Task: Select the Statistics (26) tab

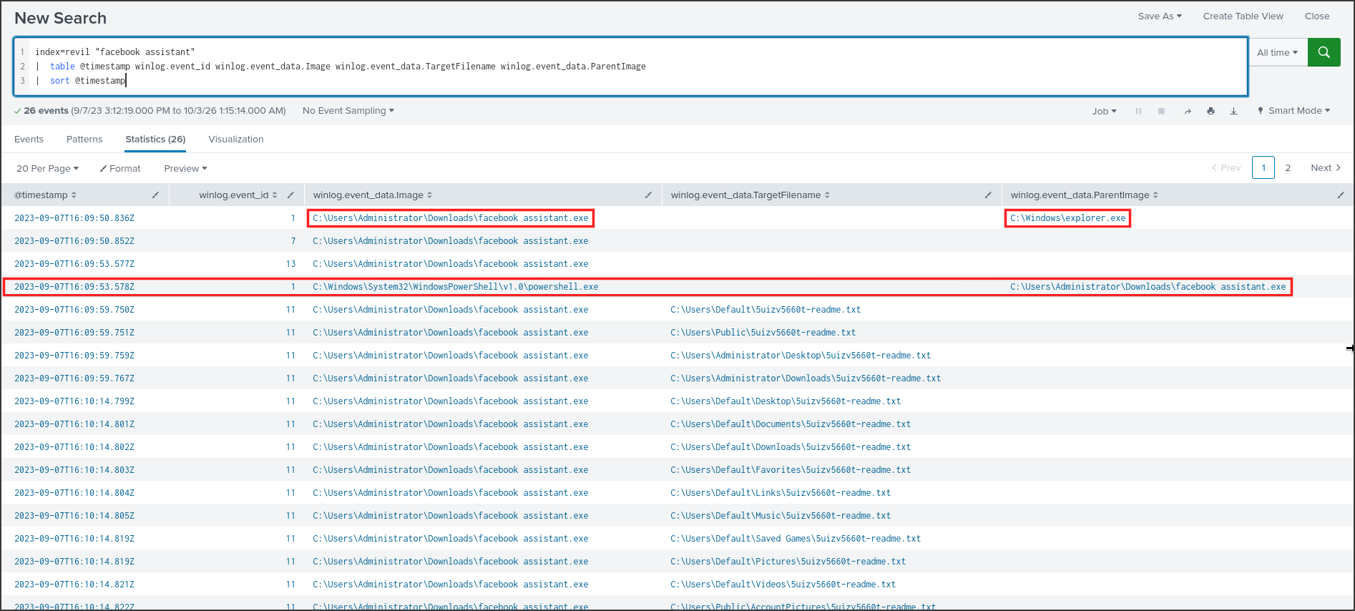Action: click(155, 139)
